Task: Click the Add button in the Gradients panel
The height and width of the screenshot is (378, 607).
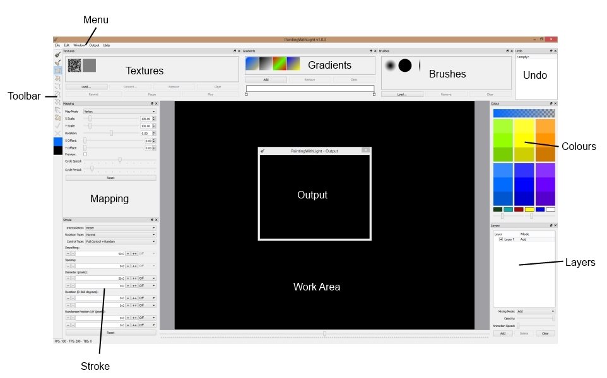Action: (x=266, y=79)
